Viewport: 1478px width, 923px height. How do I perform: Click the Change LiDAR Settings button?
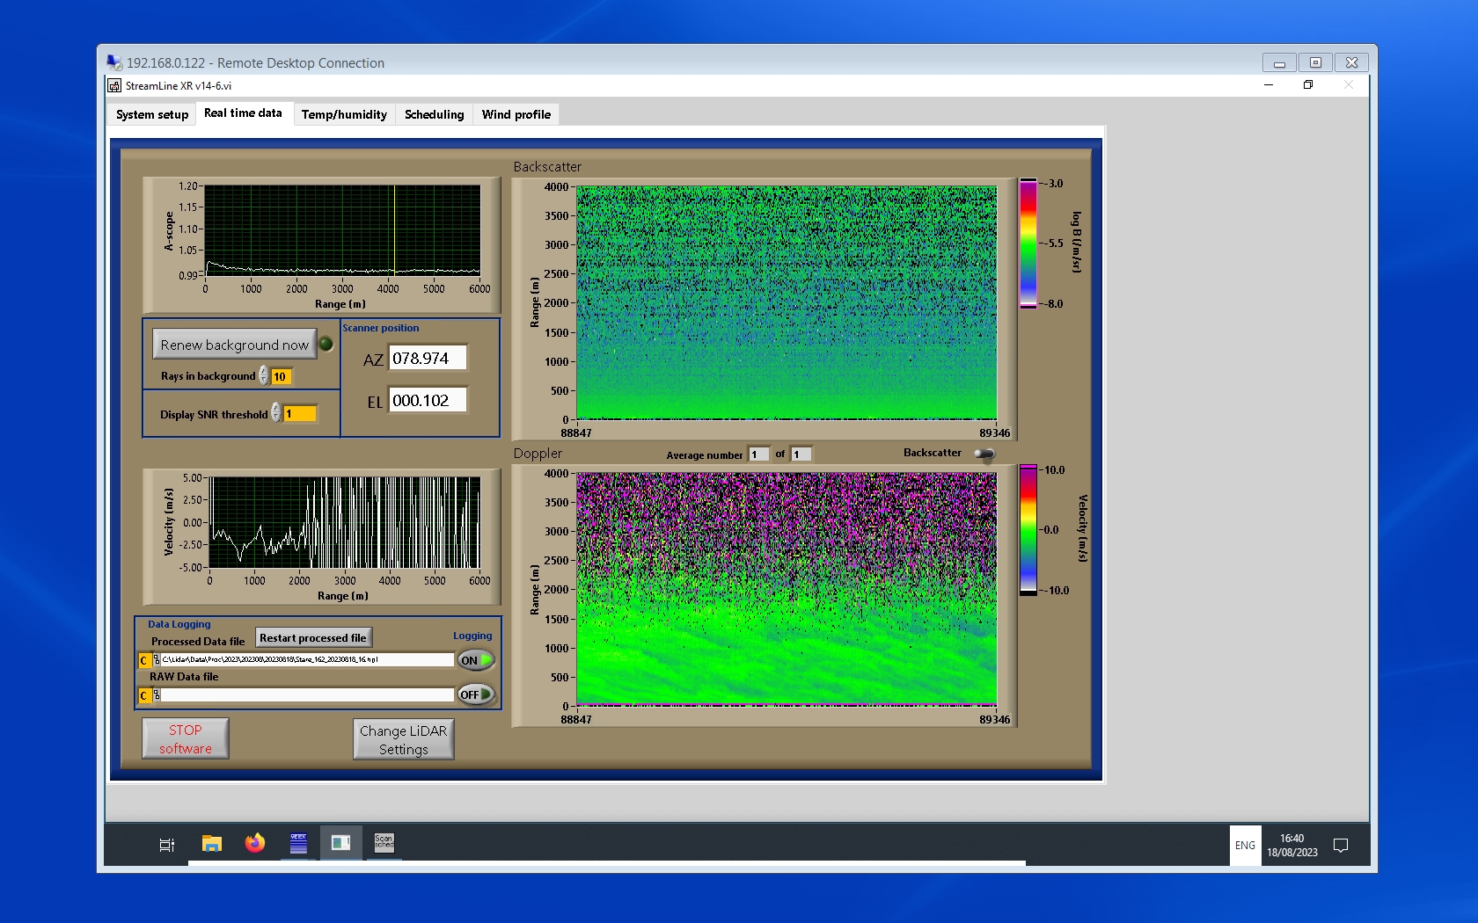click(x=403, y=739)
